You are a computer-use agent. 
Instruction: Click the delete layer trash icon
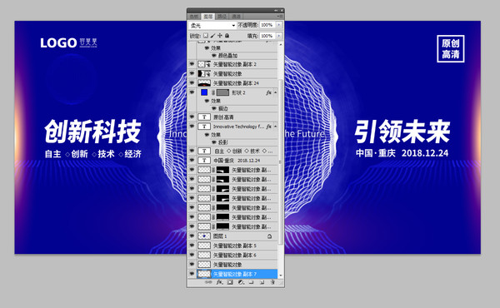coord(272,282)
